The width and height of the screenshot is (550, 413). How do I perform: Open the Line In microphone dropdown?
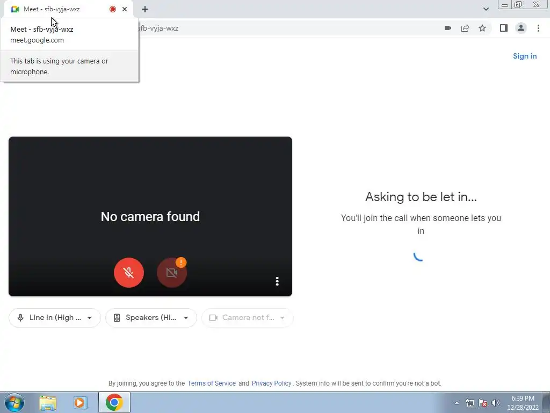tap(55, 318)
